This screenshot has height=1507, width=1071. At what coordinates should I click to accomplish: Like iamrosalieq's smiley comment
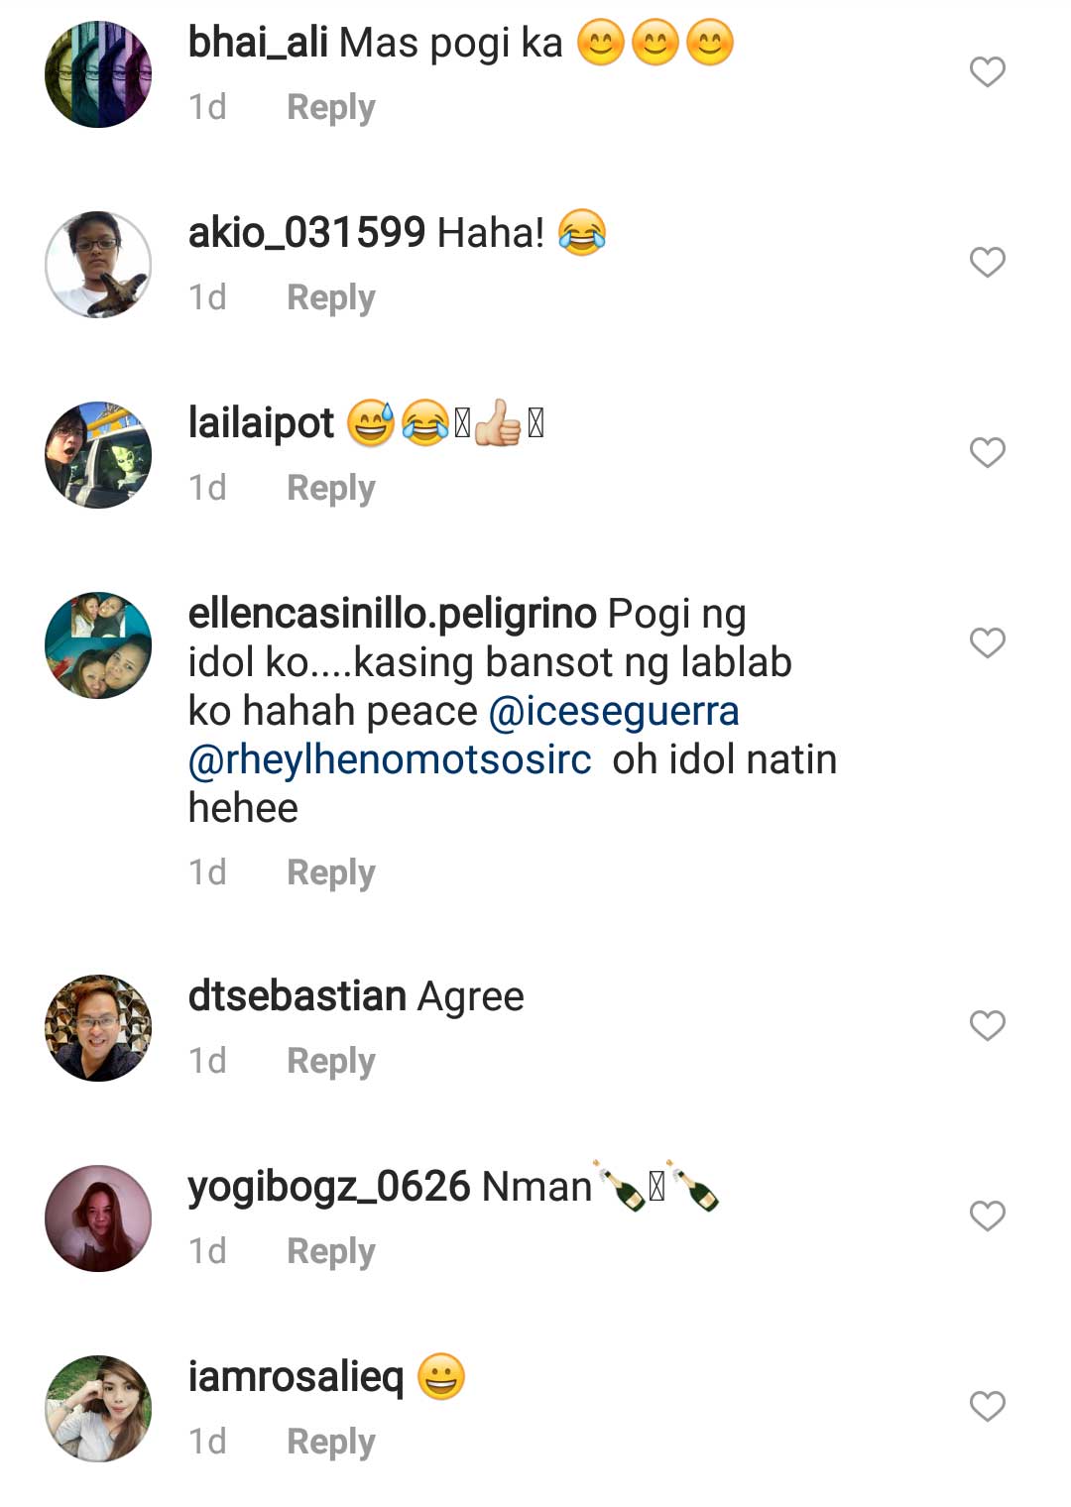(987, 1407)
